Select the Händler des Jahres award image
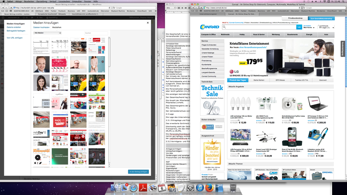 coord(212,152)
